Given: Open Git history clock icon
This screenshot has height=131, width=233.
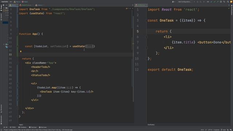Looking at the screenshot, I should tap(221, 1).
